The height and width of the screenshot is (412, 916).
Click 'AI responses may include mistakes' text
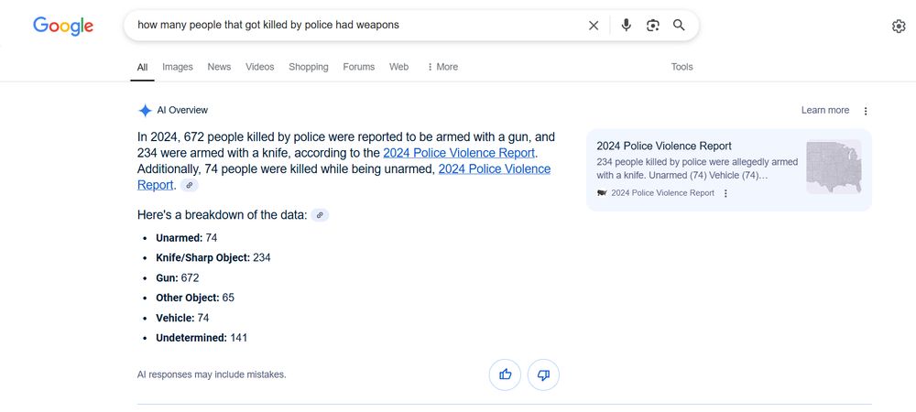point(212,374)
